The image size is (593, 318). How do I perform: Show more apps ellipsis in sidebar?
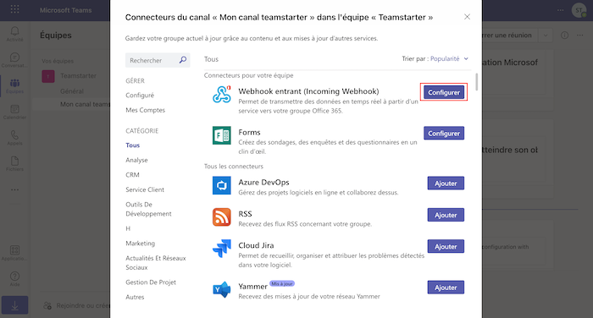click(14, 189)
